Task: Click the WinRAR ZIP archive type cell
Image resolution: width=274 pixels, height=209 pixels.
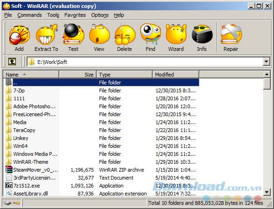Action: [x=121, y=170]
